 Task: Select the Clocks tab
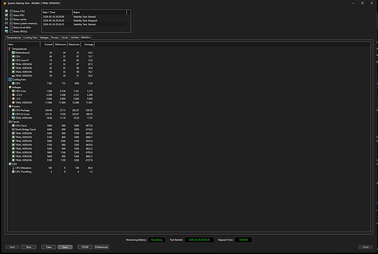(x=65, y=38)
